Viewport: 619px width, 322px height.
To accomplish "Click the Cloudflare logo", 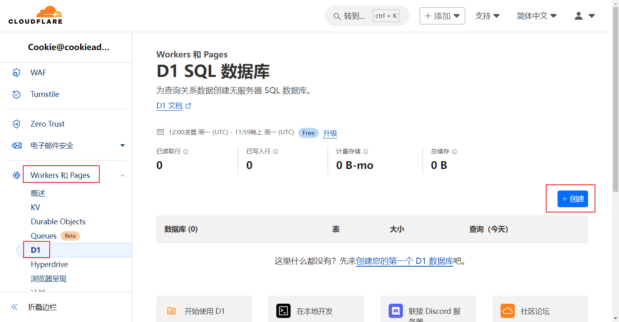I will coord(35,15).
